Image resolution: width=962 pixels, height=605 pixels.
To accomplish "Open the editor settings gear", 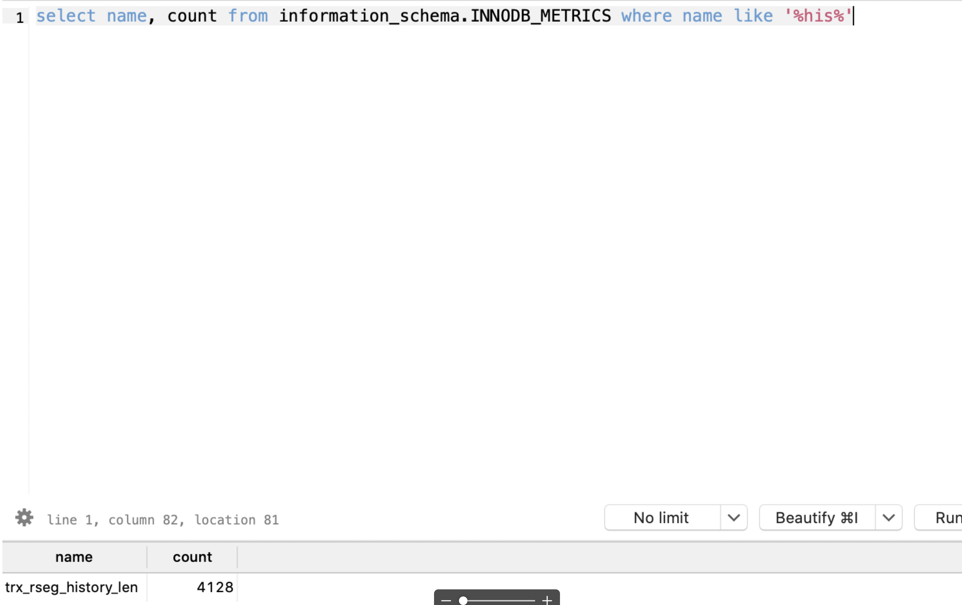I will [x=24, y=518].
